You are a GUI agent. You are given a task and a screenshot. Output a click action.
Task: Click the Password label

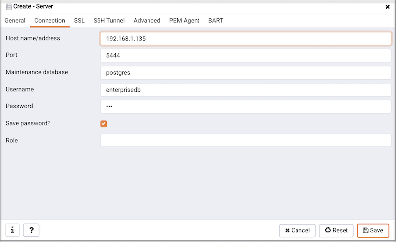(x=19, y=106)
